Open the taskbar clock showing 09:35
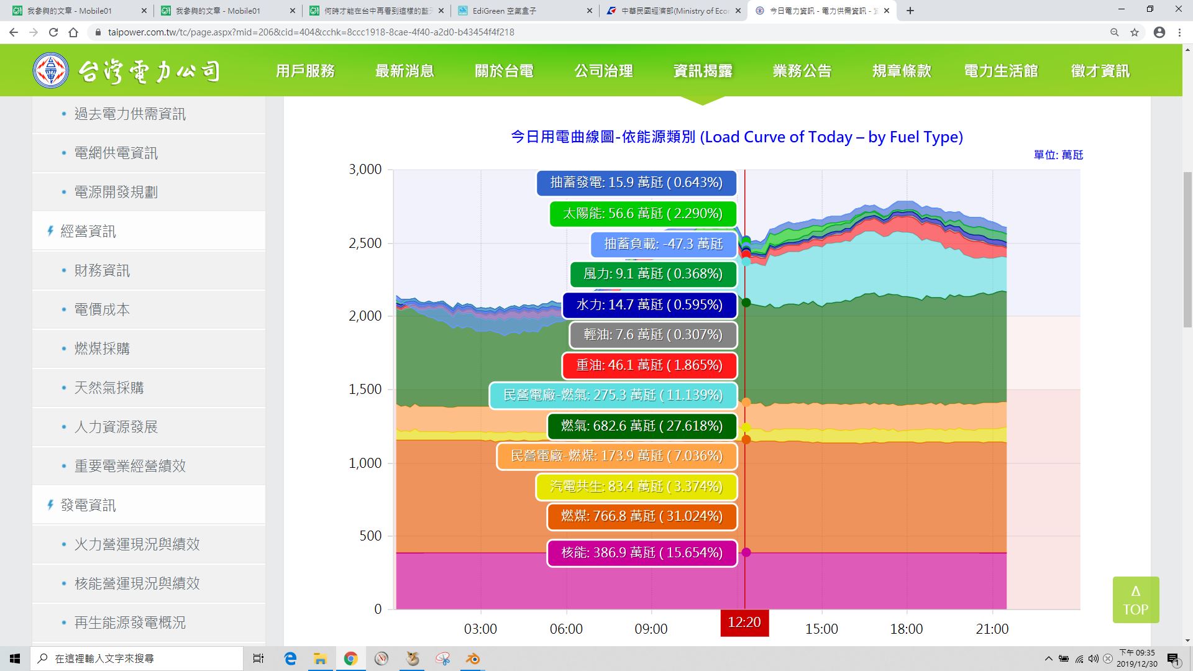This screenshot has height=671, width=1193. [x=1137, y=659]
